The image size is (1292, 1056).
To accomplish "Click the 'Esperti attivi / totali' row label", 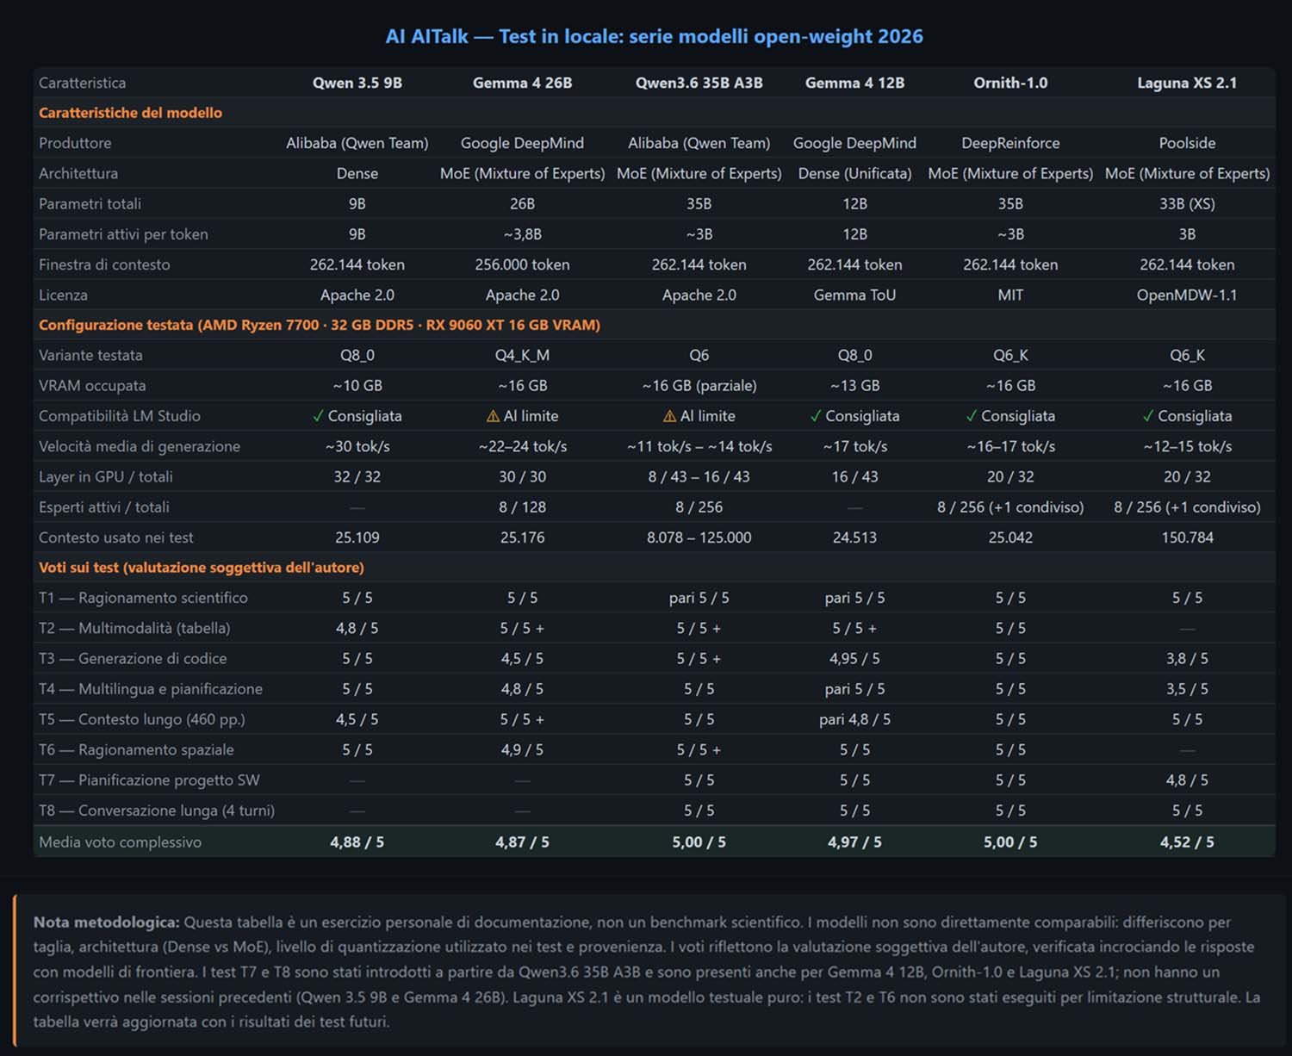I will 104,507.
